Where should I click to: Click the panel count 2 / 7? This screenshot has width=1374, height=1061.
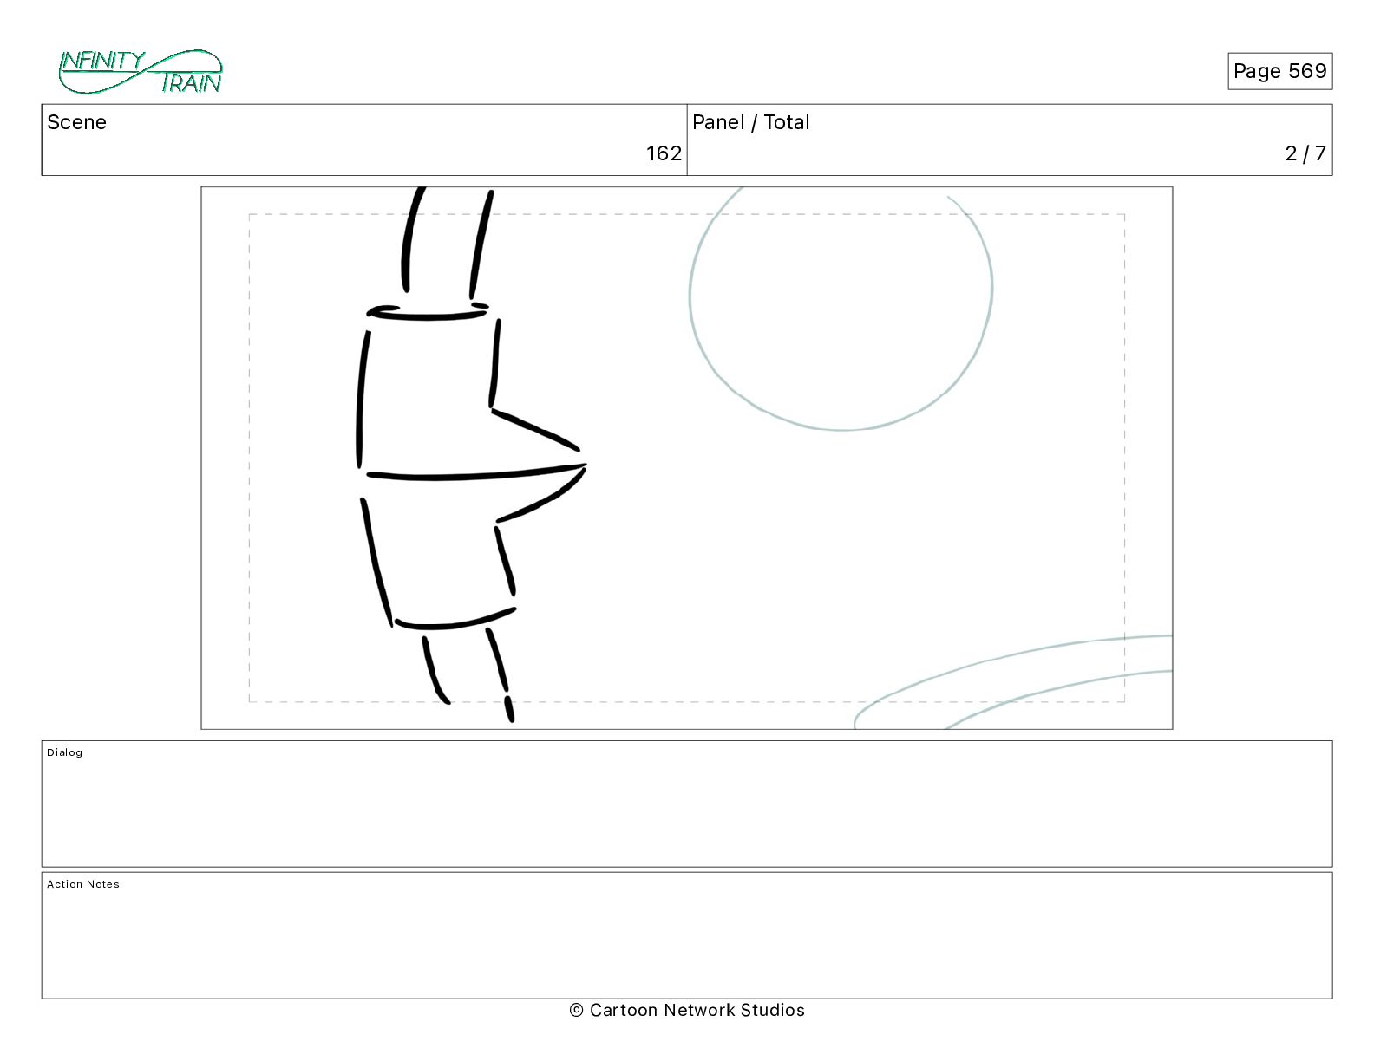[1305, 153]
